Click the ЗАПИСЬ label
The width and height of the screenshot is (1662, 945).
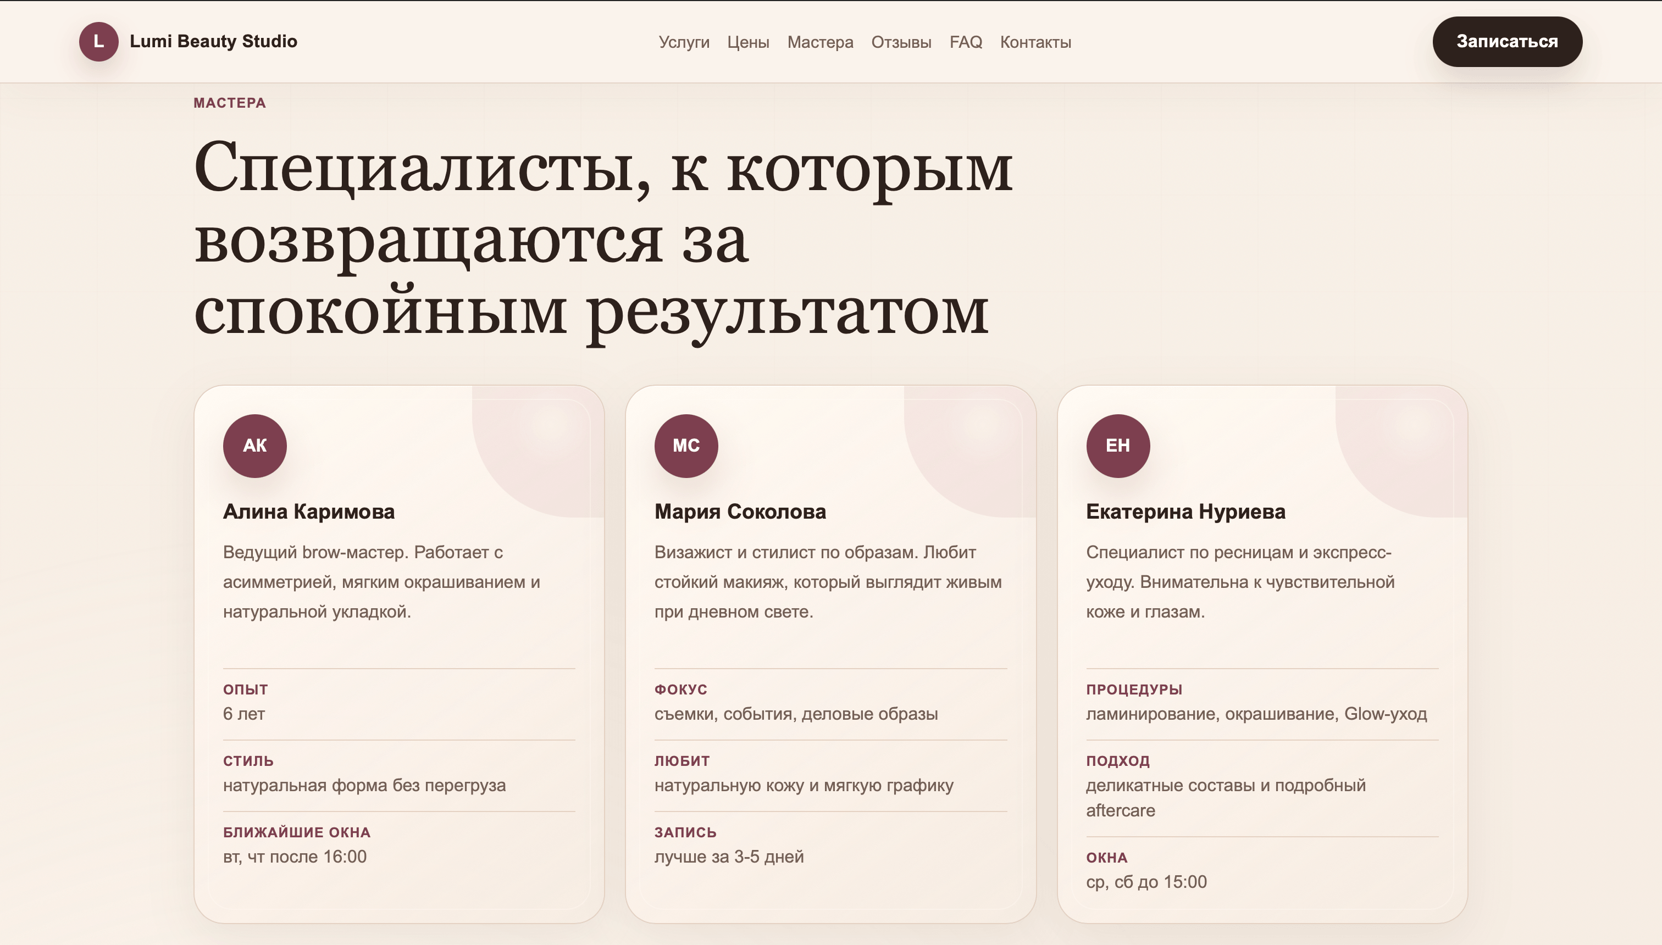point(685,832)
